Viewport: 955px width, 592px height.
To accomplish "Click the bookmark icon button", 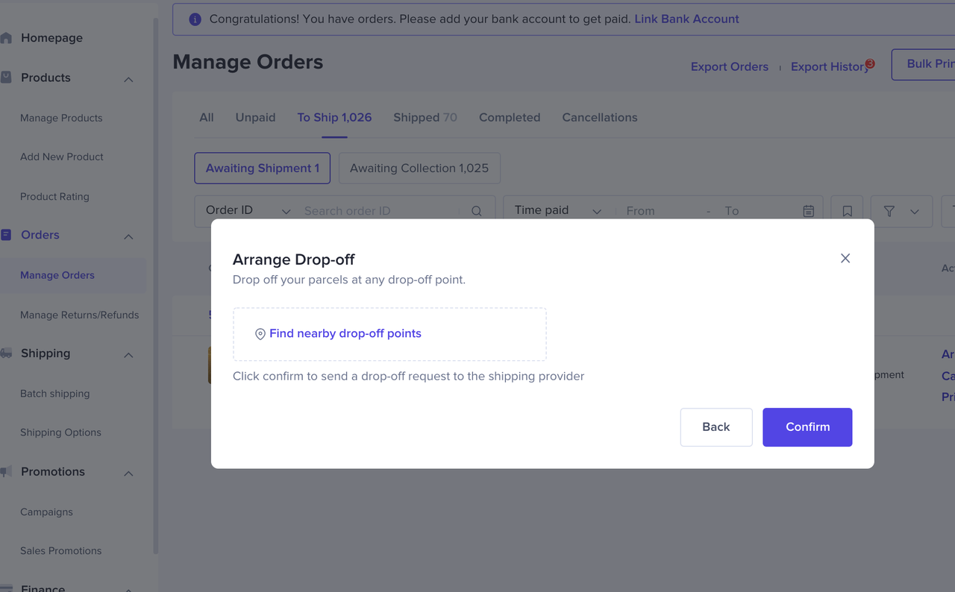I will click(x=847, y=211).
